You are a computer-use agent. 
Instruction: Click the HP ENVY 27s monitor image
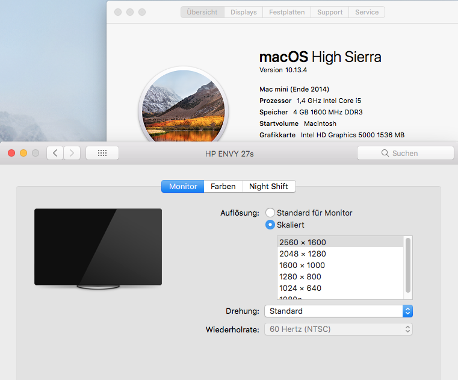click(x=98, y=249)
